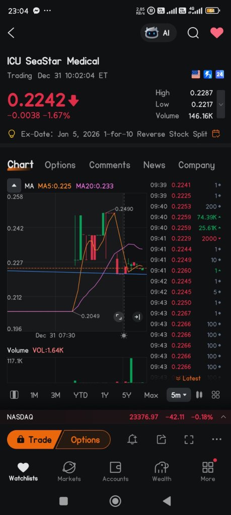The image size is (231, 515).
Task: Tap the back arrow icon
Action: coord(11,33)
